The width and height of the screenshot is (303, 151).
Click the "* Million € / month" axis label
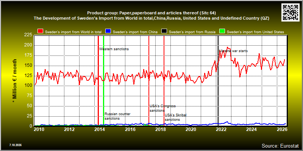tap(15, 81)
